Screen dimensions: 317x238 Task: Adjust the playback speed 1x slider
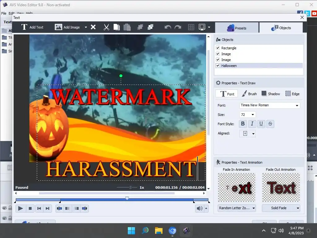130,187
